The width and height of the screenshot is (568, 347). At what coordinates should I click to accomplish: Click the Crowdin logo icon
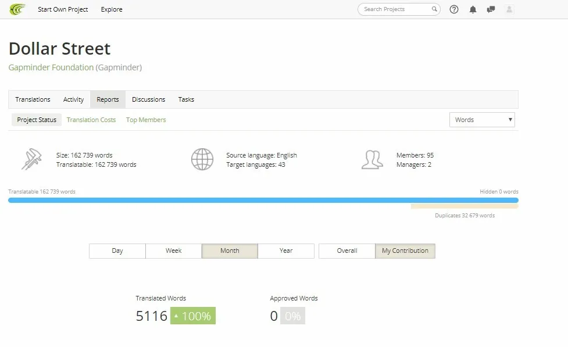point(17,9)
